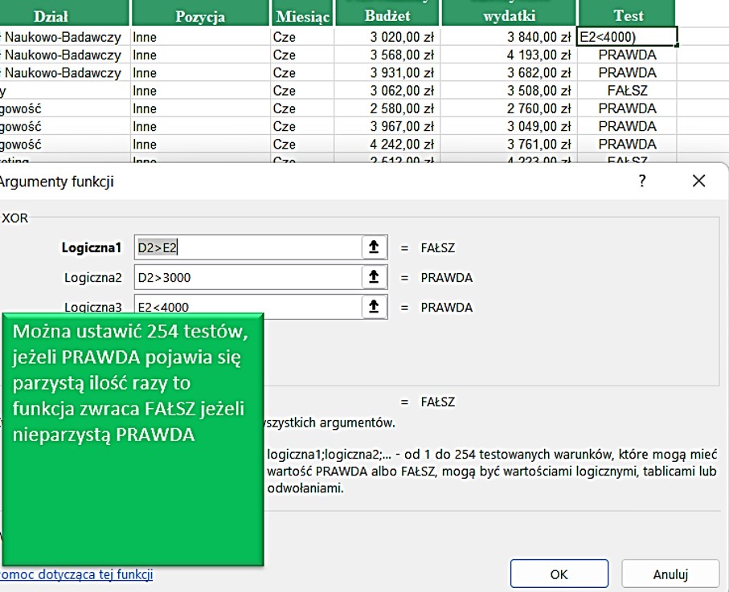Click the Logiczna3 range selector arrow icon
Viewport: 729px width, 592px height.
click(x=374, y=307)
